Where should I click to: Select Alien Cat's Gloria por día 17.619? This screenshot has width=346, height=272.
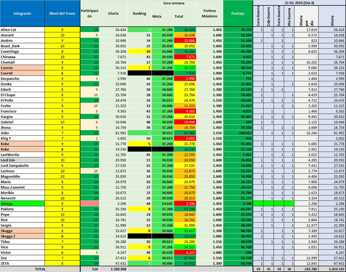[x=306, y=30]
